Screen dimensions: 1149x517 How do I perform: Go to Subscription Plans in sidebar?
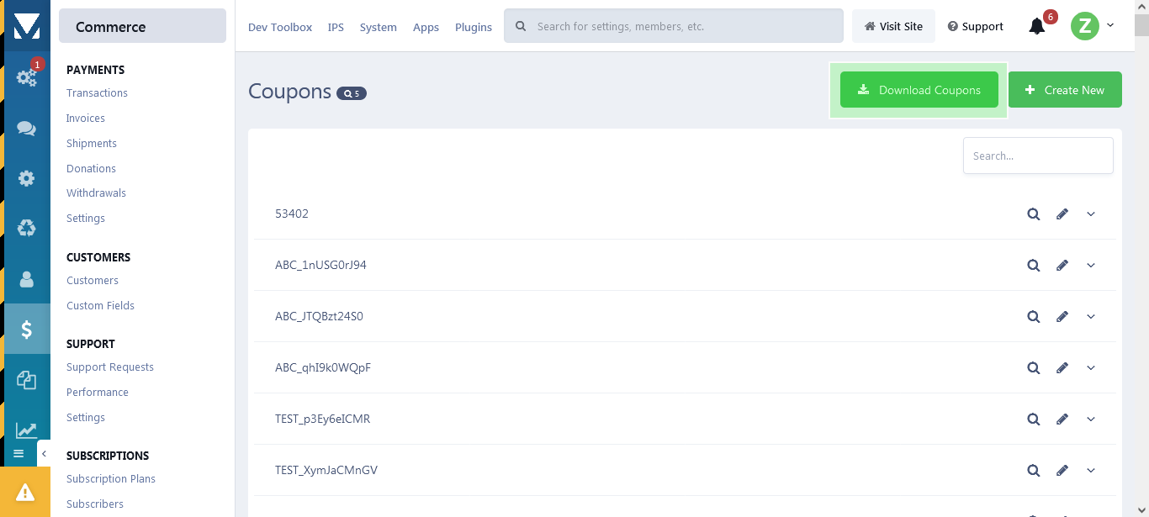[111, 478]
